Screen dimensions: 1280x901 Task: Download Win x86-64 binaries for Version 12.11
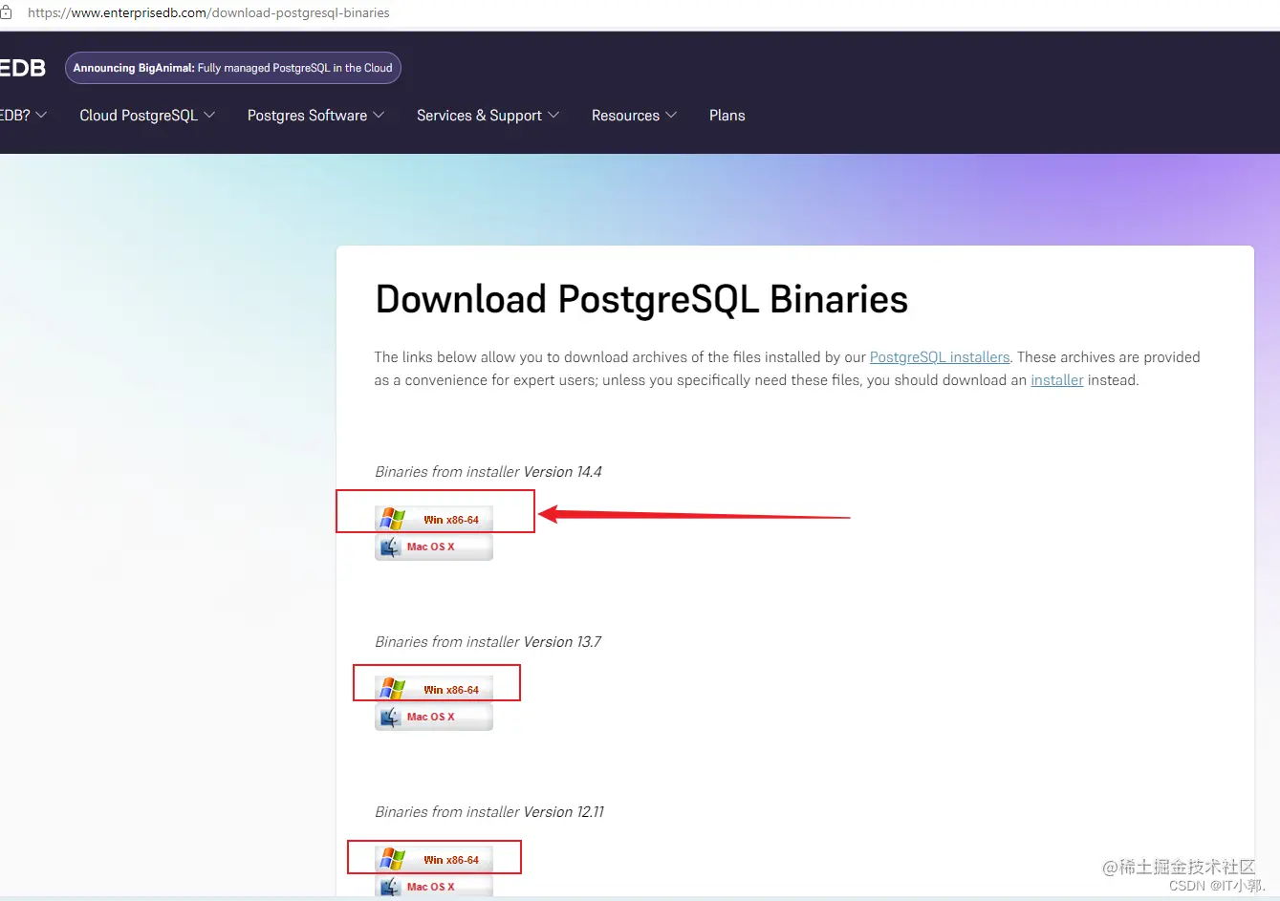[434, 859]
